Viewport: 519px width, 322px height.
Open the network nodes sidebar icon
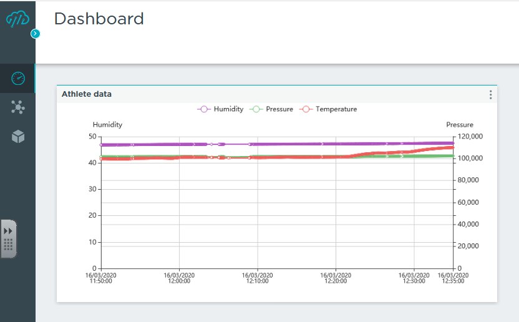[x=17, y=107]
